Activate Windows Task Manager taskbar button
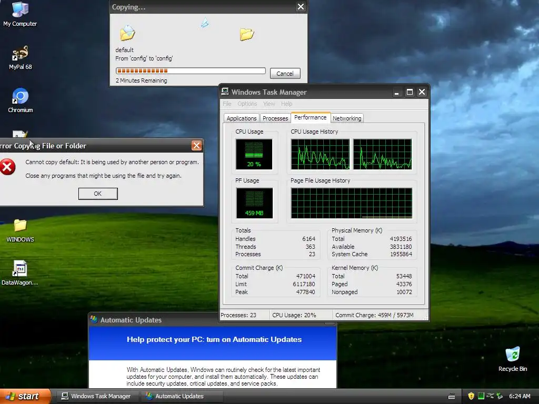The height and width of the screenshot is (404, 539). pyautogui.click(x=96, y=396)
